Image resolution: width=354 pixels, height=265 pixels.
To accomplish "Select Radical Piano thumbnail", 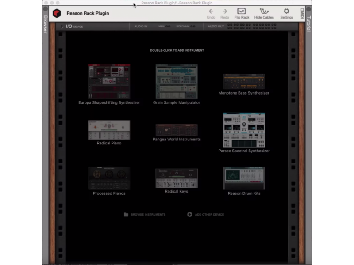I will coord(109,130).
